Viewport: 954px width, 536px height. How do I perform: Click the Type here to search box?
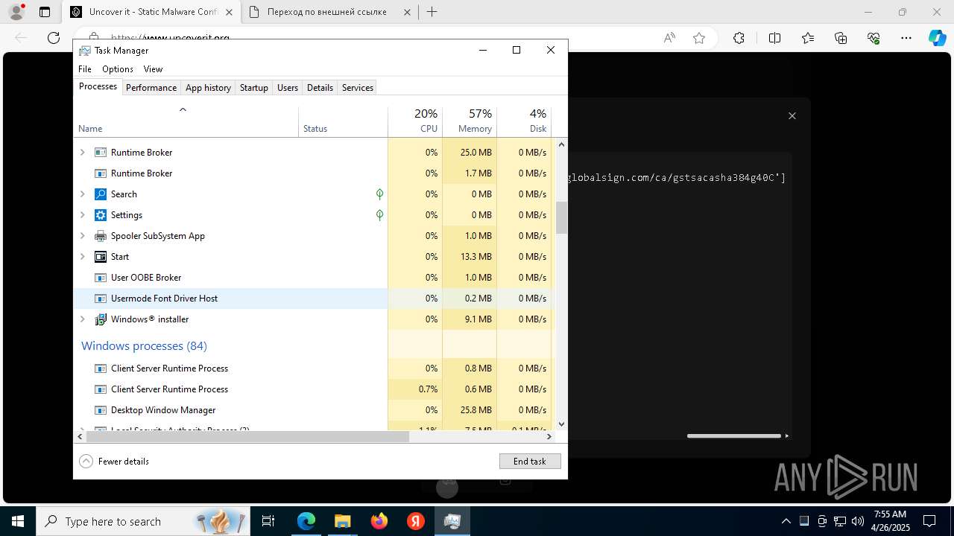(x=143, y=521)
